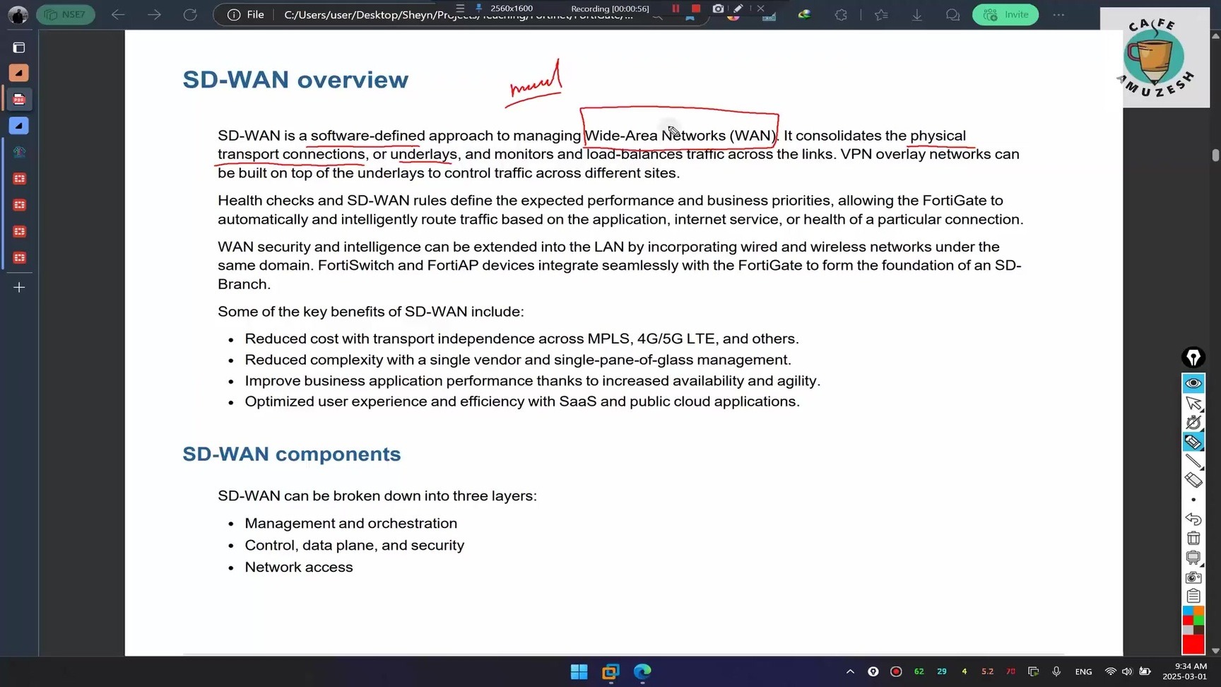Open the chat bubble icon in the toolbar
The height and width of the screenshot is (687, 1221).
(x=952, y=14)
